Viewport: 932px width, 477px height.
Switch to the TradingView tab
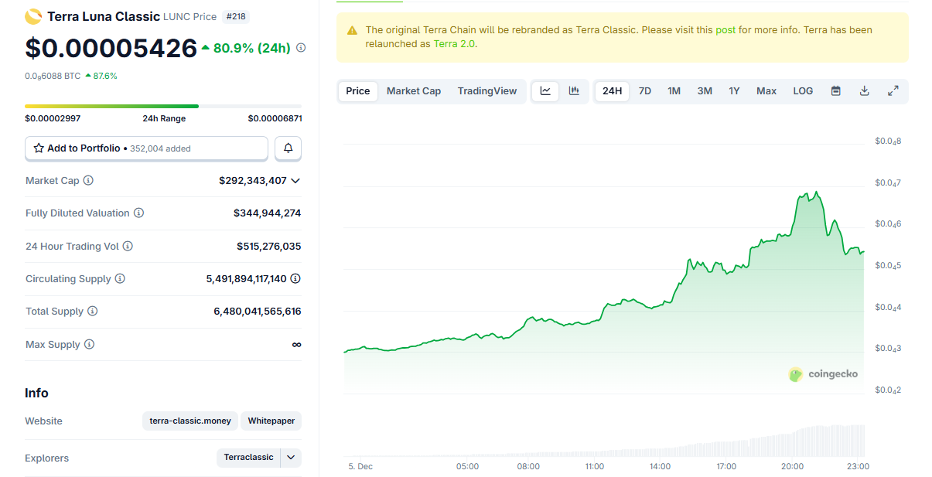tap(487, 91)
